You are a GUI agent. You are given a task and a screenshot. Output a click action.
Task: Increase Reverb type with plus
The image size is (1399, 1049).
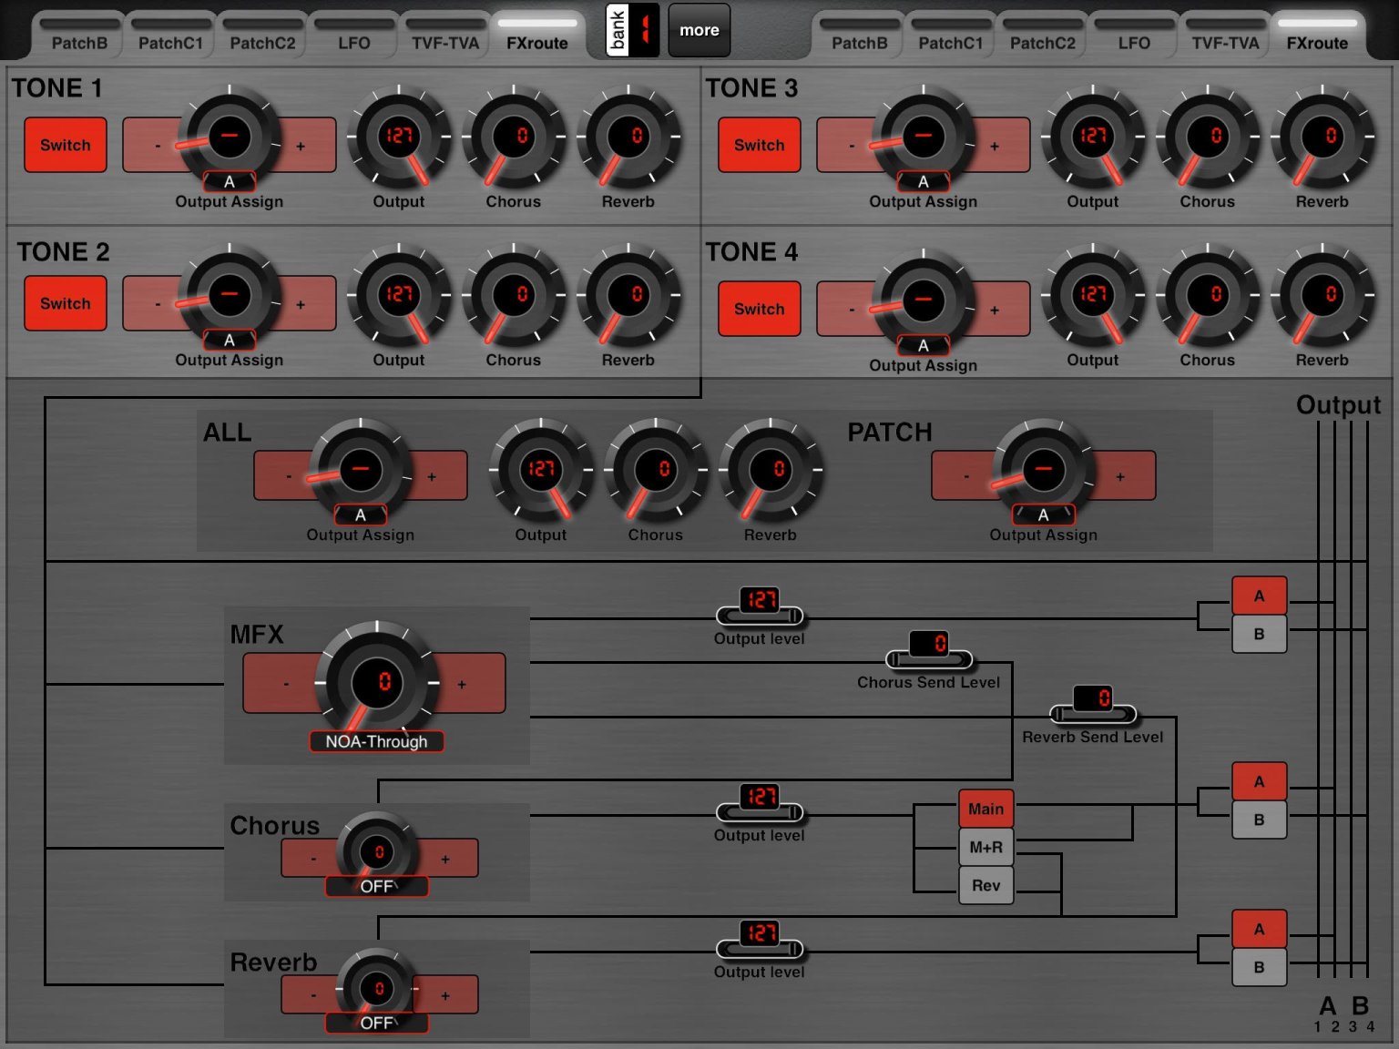click(446, 995)
